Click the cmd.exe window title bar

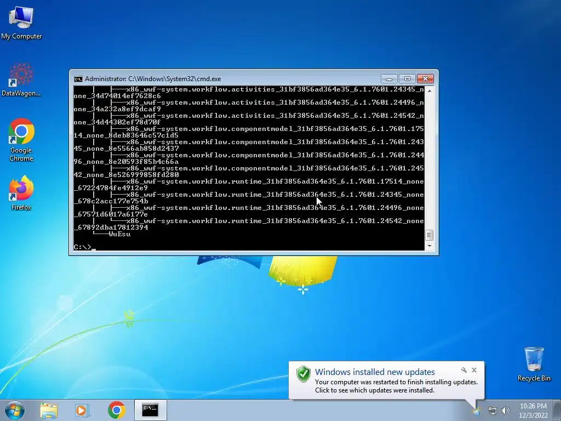coord(229,79)
